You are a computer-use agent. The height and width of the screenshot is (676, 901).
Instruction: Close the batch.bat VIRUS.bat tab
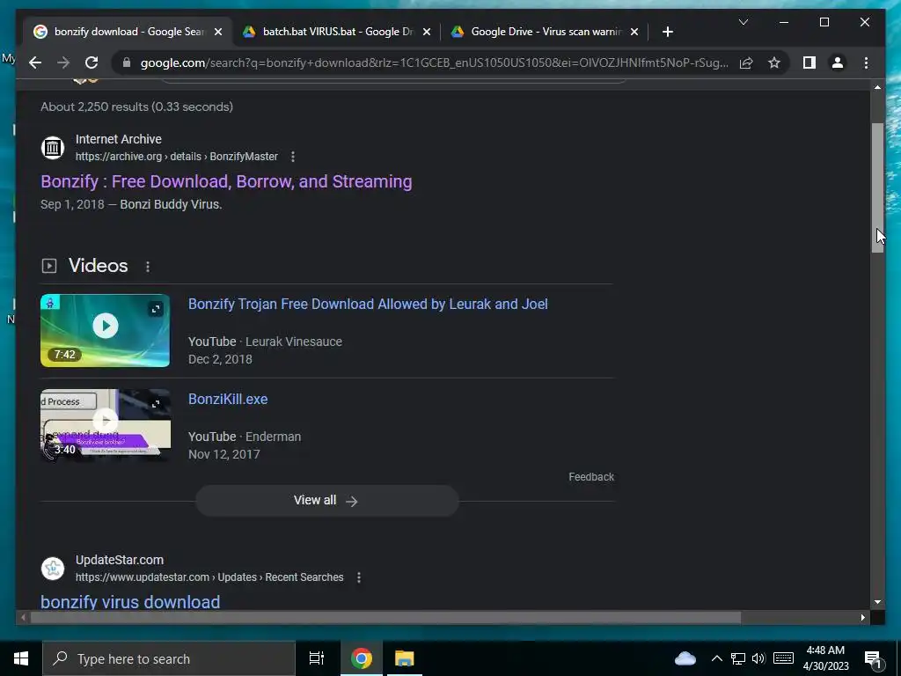click(x=427, y=32)
